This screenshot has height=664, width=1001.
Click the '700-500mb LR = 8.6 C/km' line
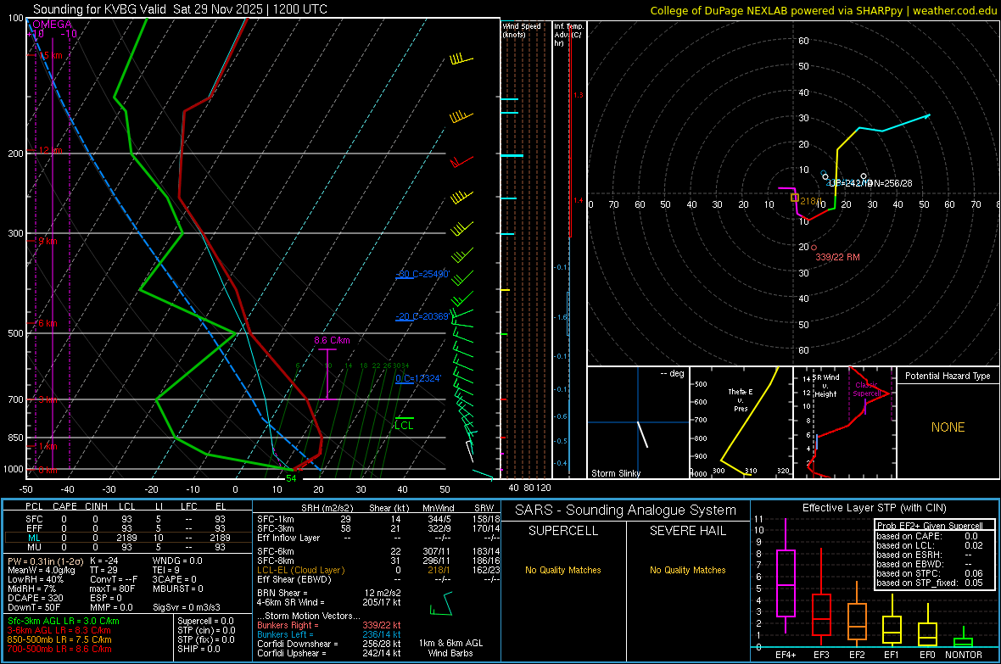pyautogui.click(x=59, y=649)
